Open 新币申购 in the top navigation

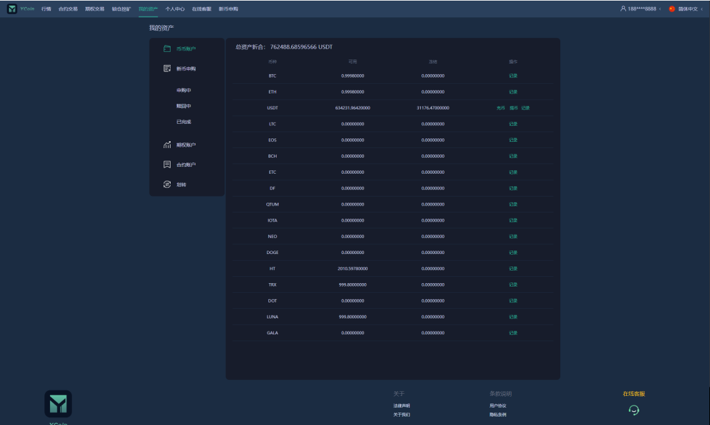click(x=228, y=9)
